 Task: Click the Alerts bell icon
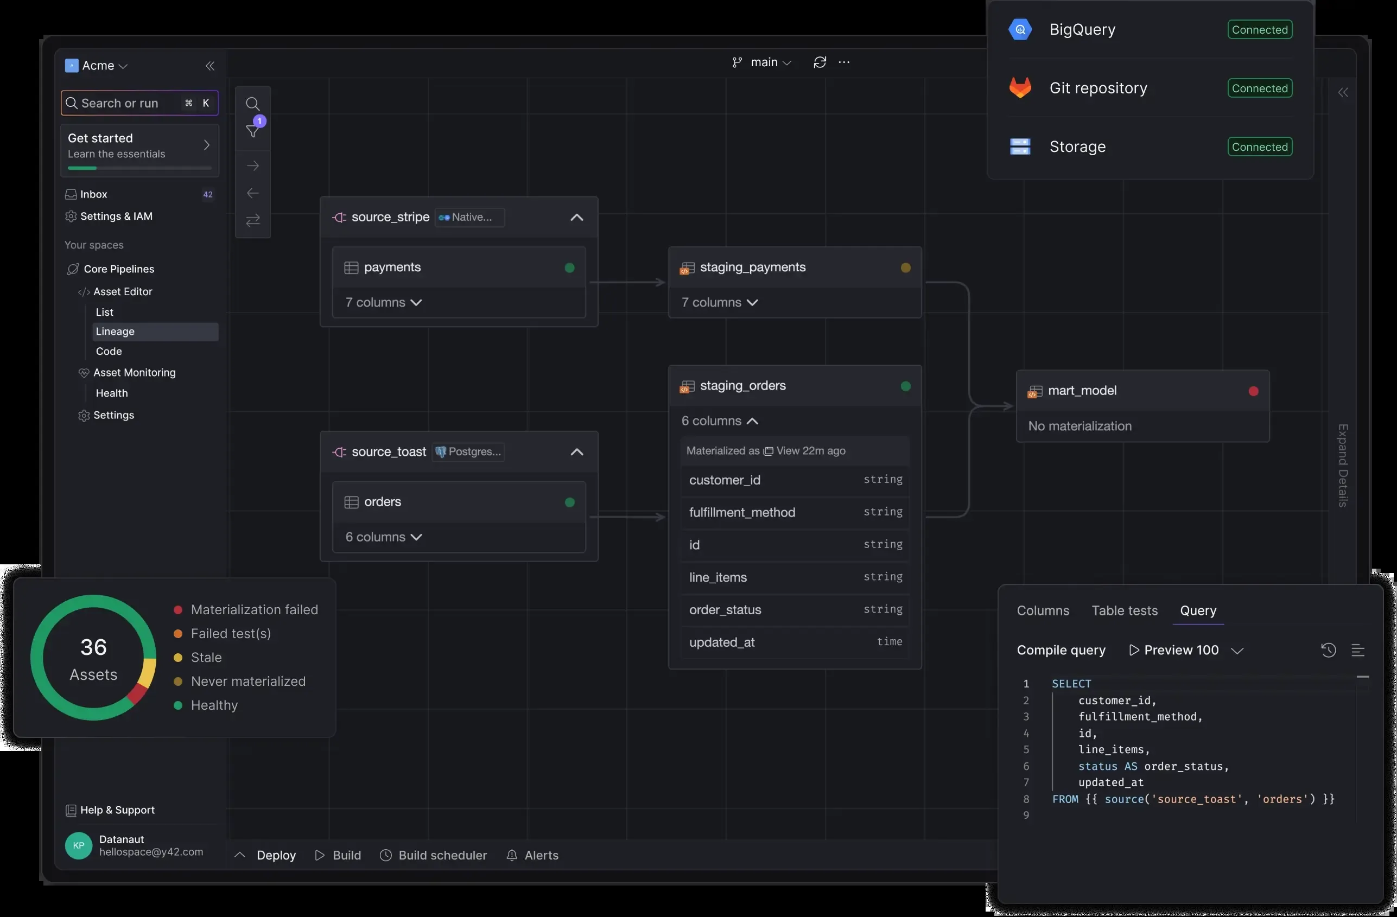point(512,855)
